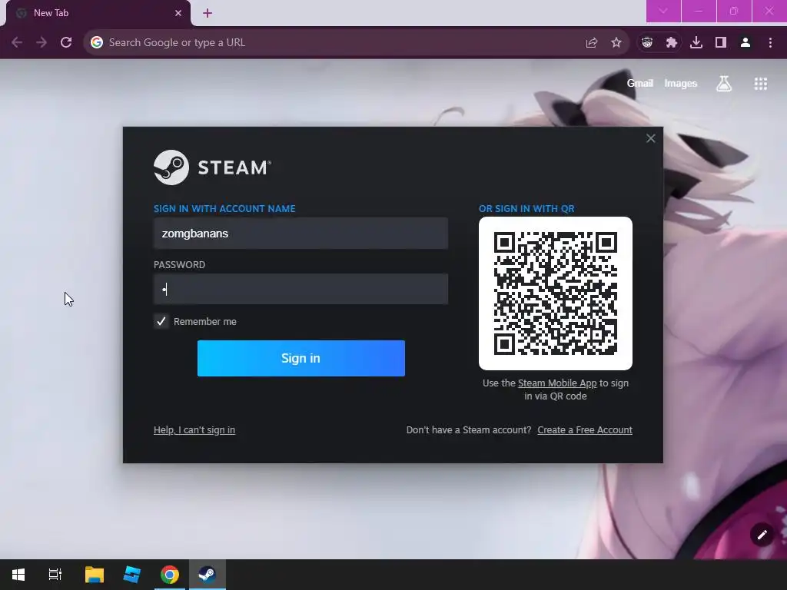Image resolution: width=787 pixels, height=590 pixels.
Task: Add a new tab with plus button
Action: [208, 13]
